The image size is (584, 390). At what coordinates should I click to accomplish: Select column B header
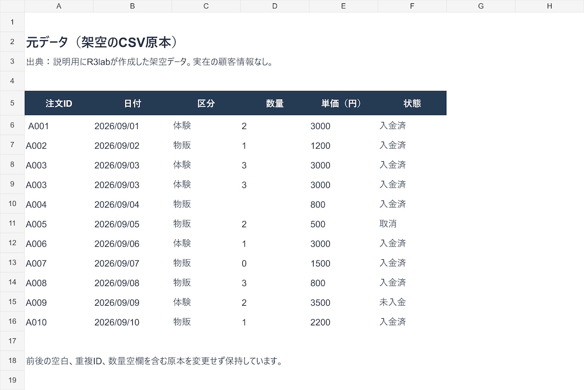click(133, 6)
